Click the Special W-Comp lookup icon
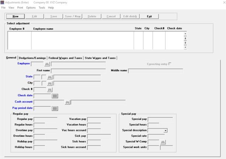 coord(163,142)
